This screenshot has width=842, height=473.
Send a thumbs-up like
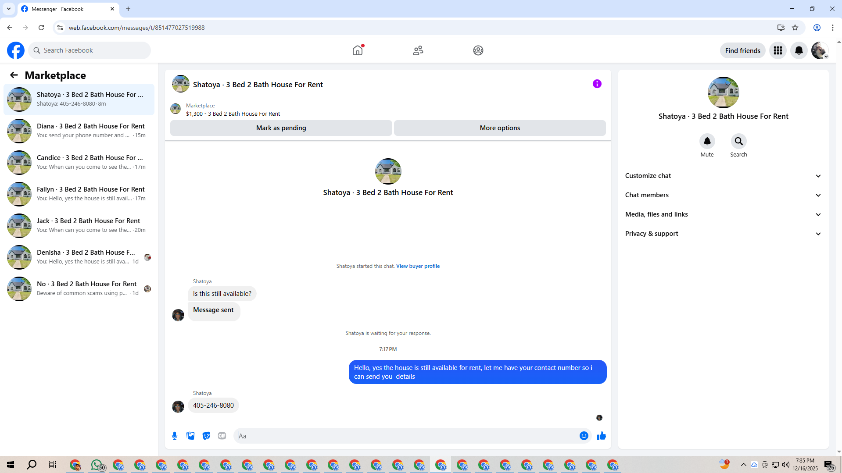[x=602, y=436]
